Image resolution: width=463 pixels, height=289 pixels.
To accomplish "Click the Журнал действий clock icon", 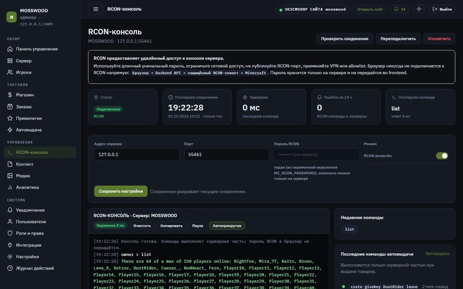I will 10,268.
